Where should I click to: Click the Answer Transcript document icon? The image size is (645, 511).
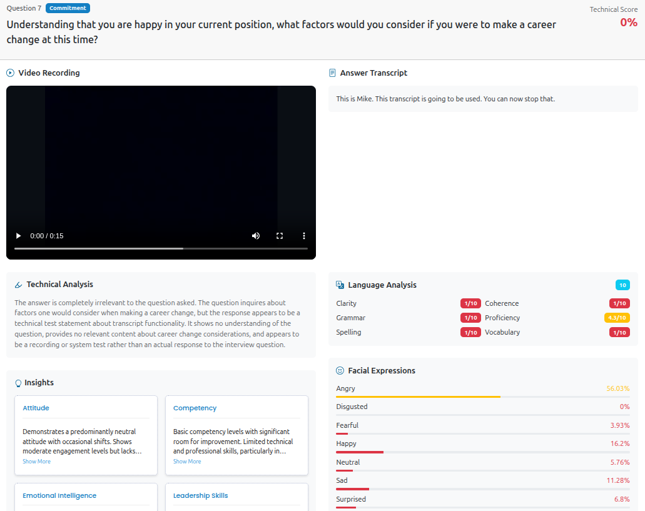332,73
